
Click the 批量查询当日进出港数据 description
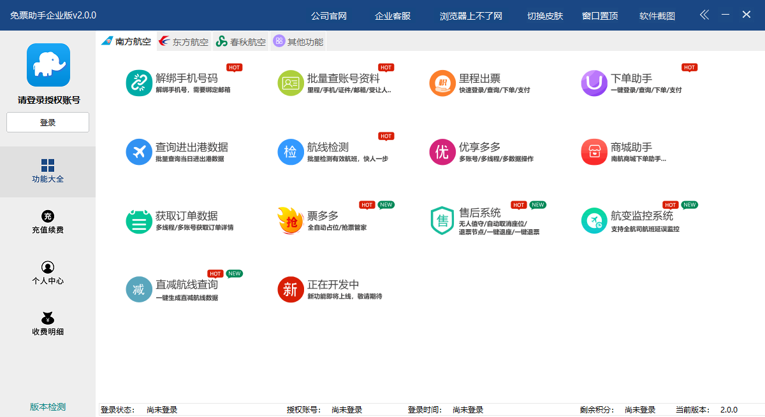tap(190, 159)
